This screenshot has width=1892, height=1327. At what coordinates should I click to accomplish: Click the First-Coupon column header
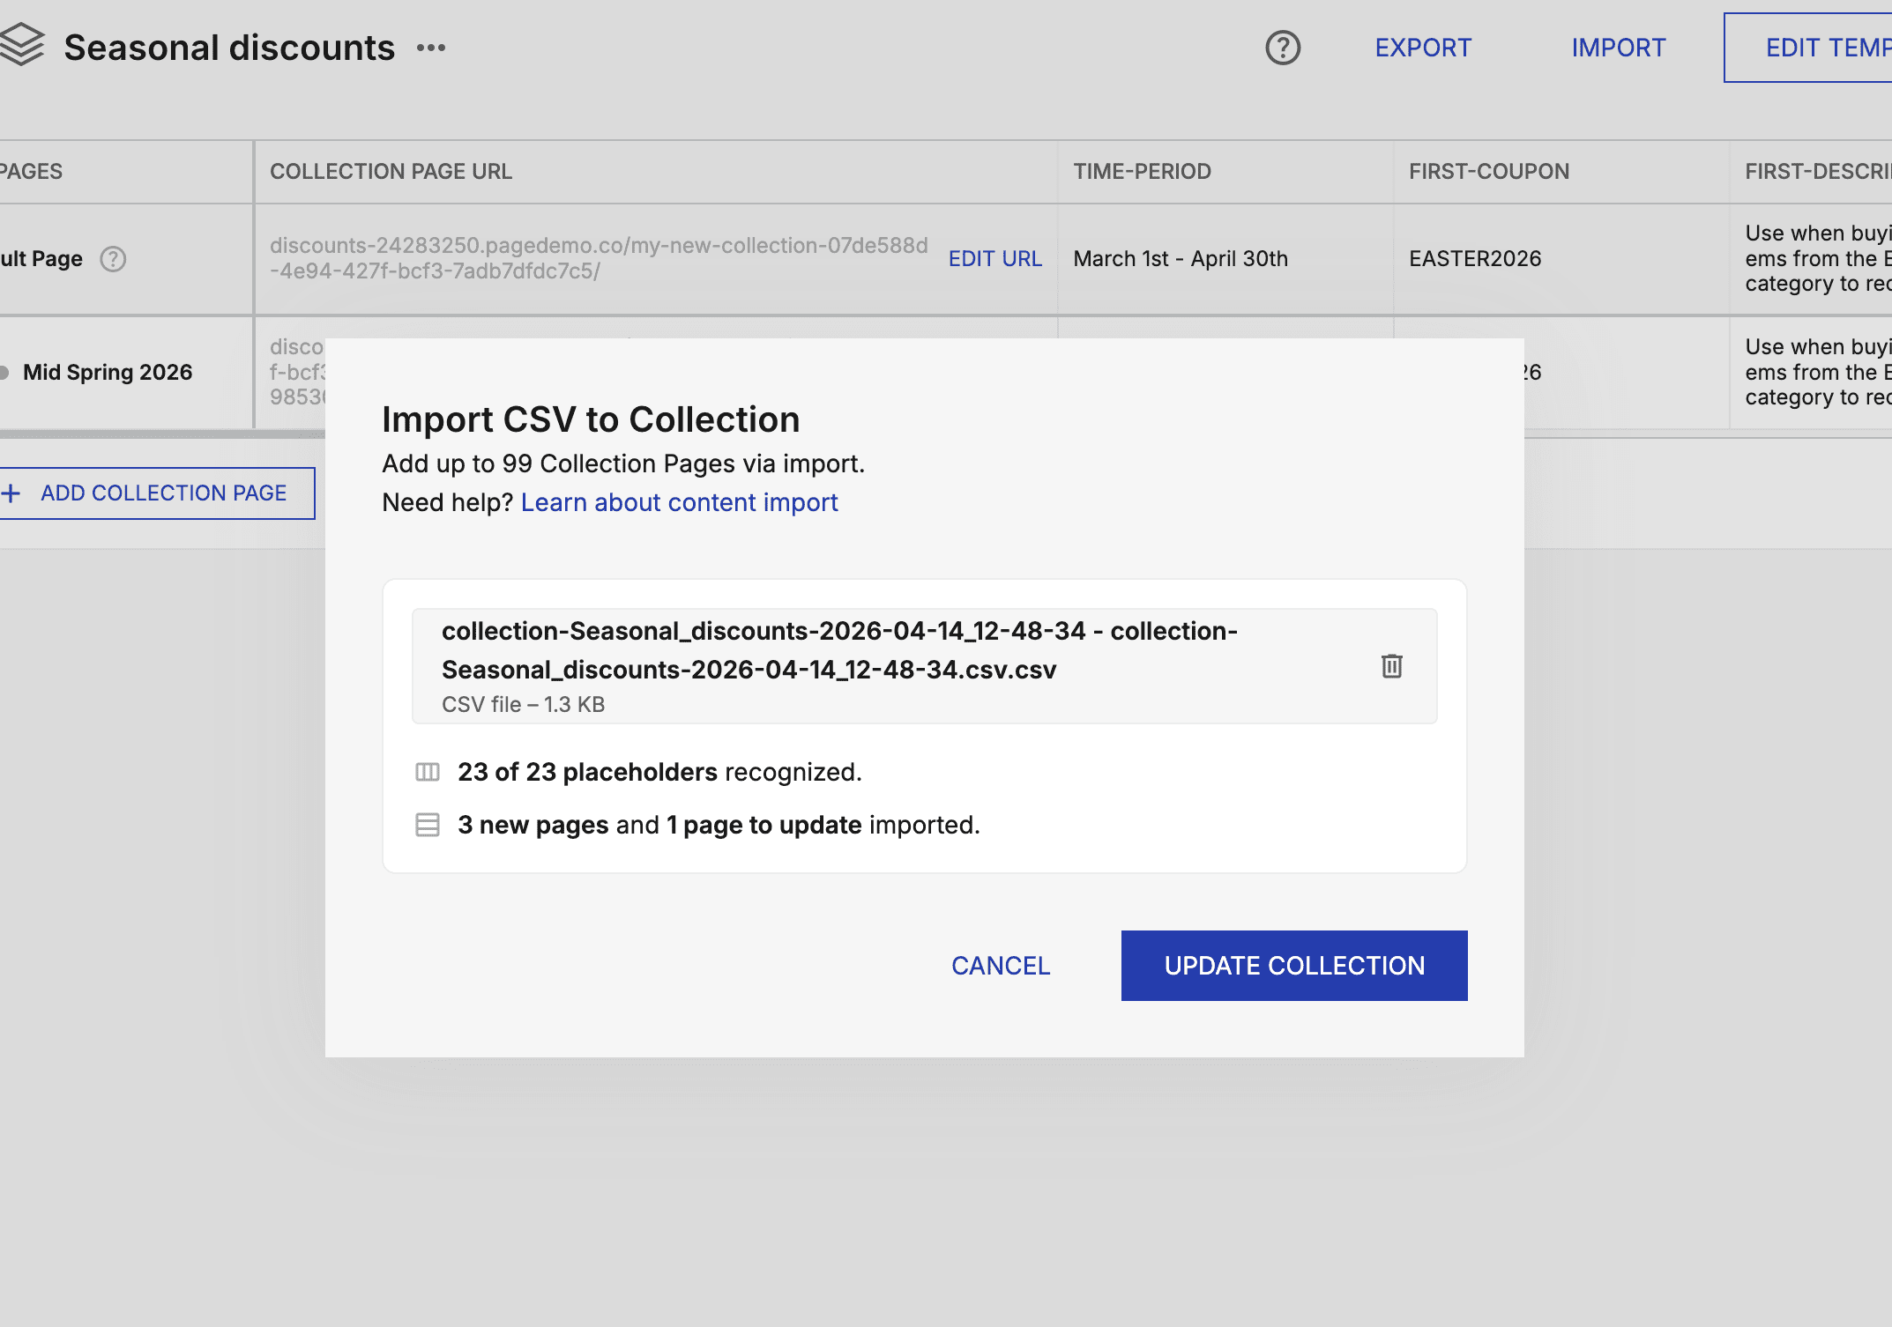click(x=1490, y=171)
